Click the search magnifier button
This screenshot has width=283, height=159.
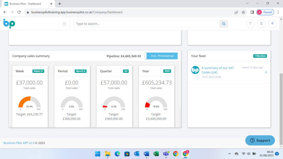pyautogui.click(x=224, y=24)
